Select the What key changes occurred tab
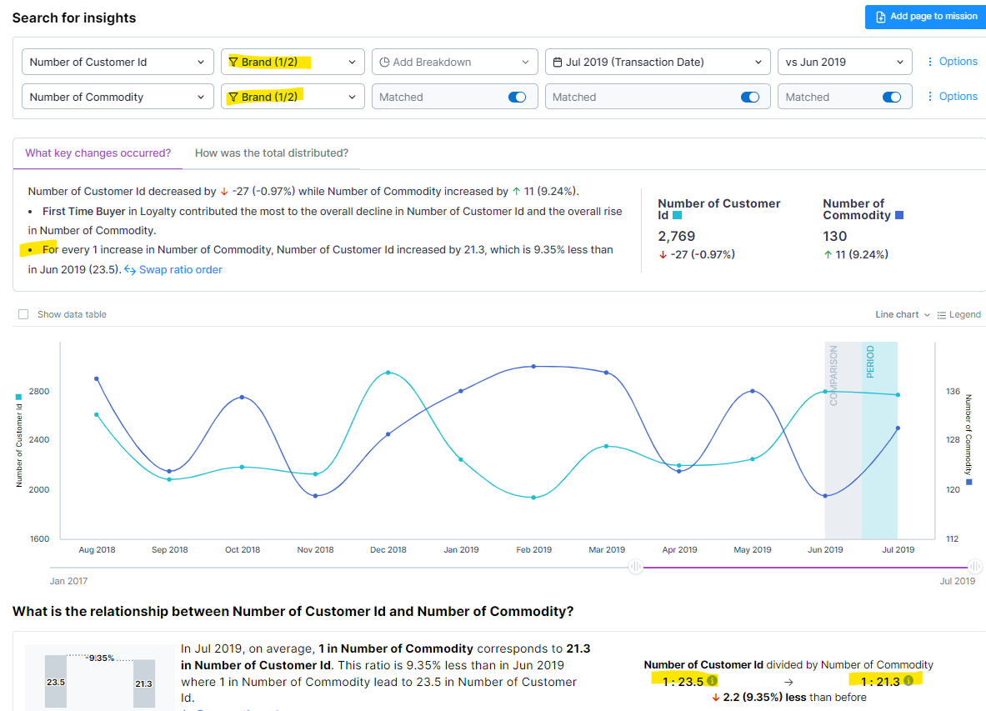 (x=98, y=153)
